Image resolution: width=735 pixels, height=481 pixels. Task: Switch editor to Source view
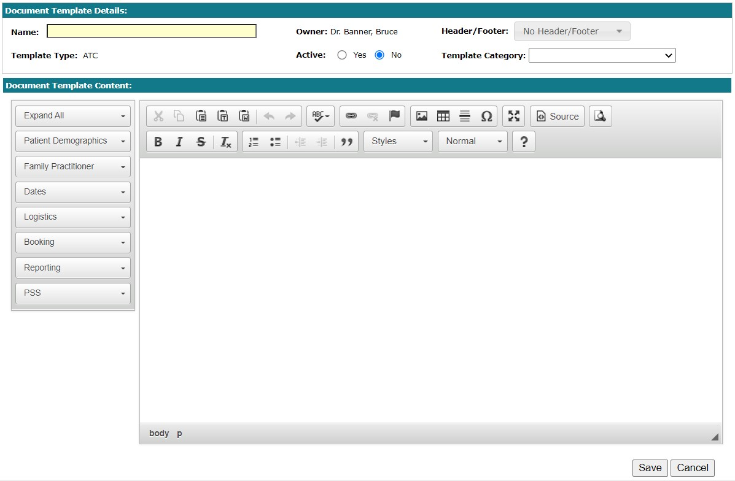pyautogui.click(x=558, y=116)
